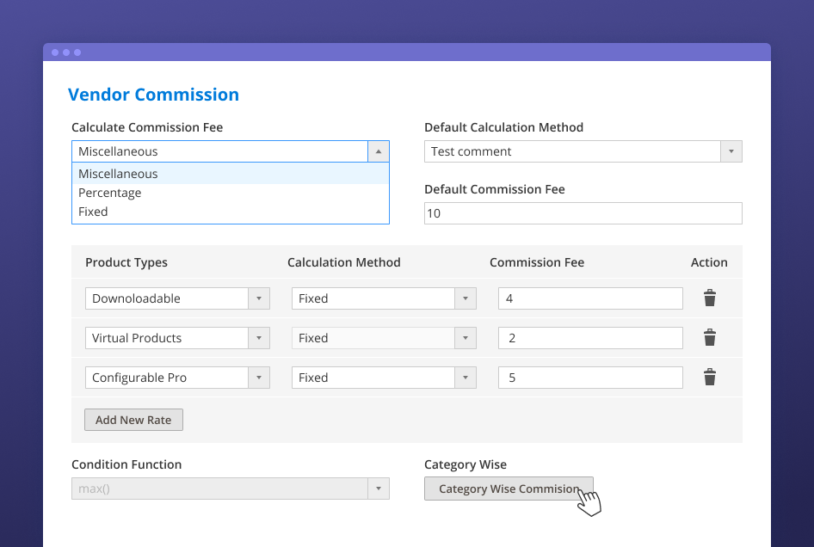The width and height of the screenshot is (814, 547).
Task: Choose Miscellaneous from the open list
Action: (x=231, y=174)
